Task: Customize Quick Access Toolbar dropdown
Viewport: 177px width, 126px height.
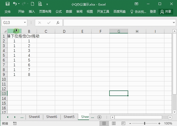Action: pos(47,4)
